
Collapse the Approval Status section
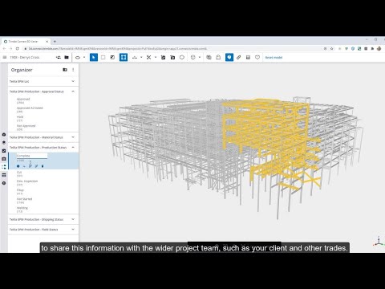tap(73, 92)
